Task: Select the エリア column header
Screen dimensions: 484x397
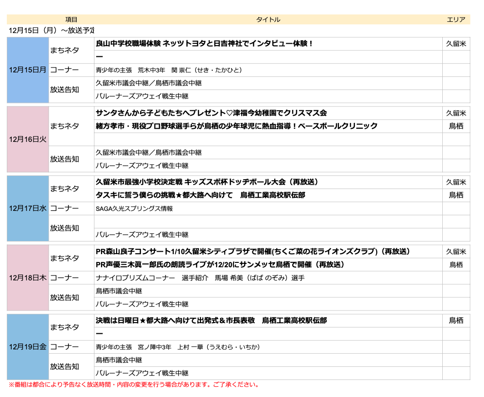Action: point(456,19)
